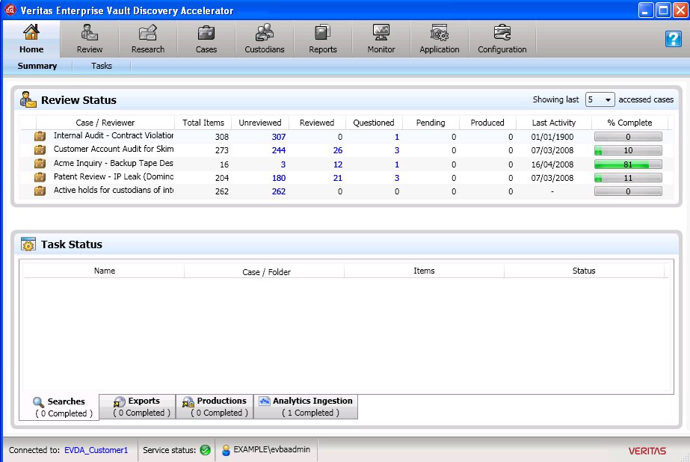Select the Searches task tab
Image resolution: width=690 pixels, height=462 pixels.
click(59, 407)
